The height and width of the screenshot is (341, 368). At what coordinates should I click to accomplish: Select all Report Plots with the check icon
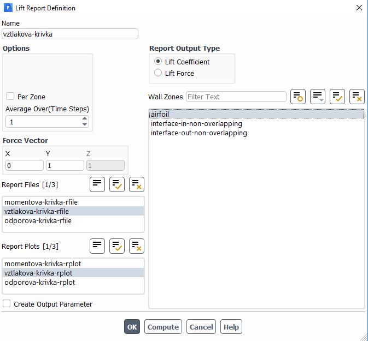117,246
